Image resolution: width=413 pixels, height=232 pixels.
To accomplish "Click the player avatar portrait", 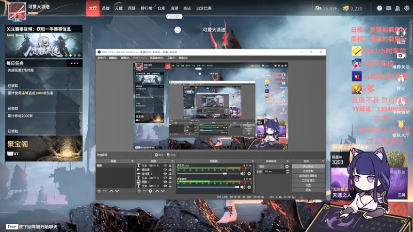I will (17, 11).
